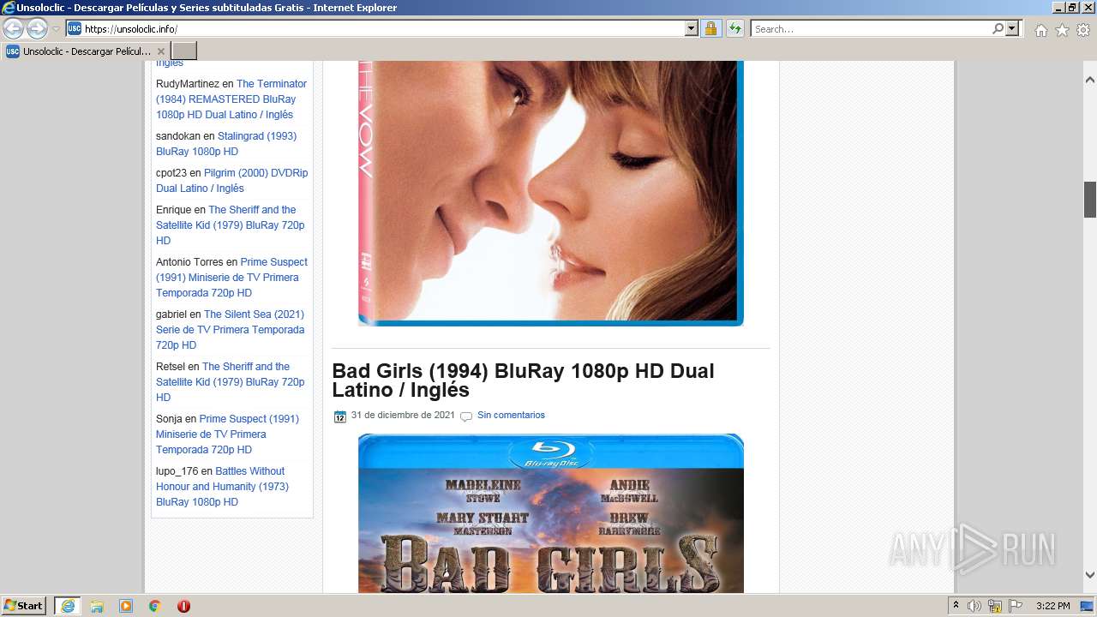Open Favorites with the star icon
The height and width of the screenshot is (617, 1097).
1062,30
